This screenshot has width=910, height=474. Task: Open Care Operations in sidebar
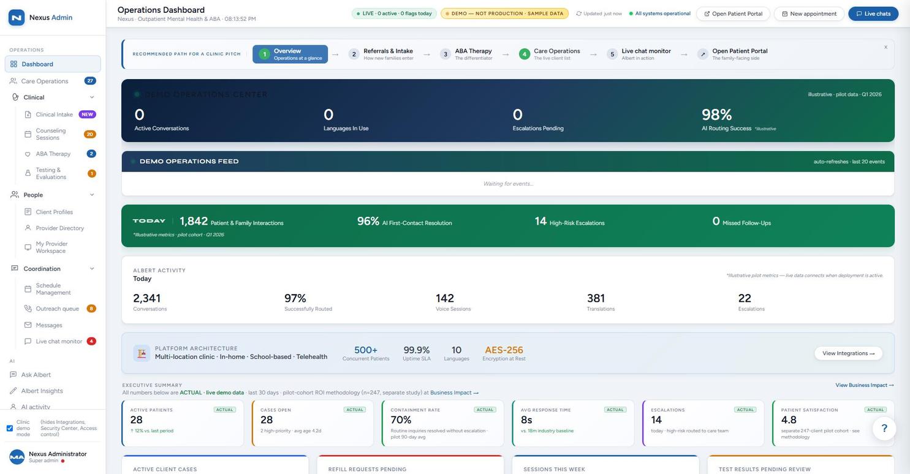pyautogui.click(x=53, y=81)
